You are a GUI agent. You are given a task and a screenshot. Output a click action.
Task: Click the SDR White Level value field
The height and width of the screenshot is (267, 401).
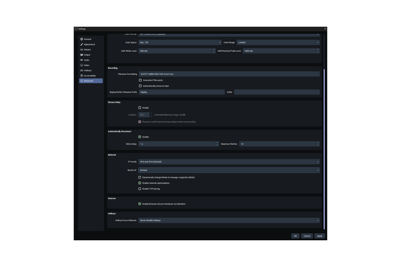175,51
